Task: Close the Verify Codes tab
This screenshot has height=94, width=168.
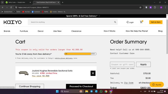Action: [30, 2]
